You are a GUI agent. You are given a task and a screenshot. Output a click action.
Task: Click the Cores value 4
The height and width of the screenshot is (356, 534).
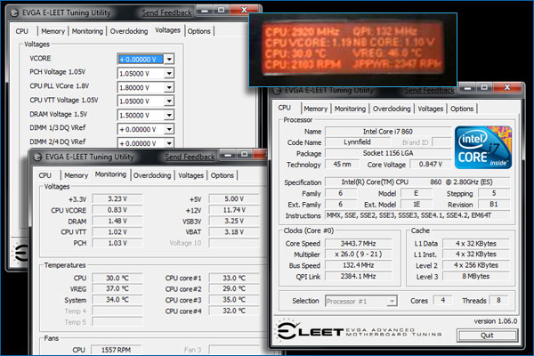coord(442,300)
